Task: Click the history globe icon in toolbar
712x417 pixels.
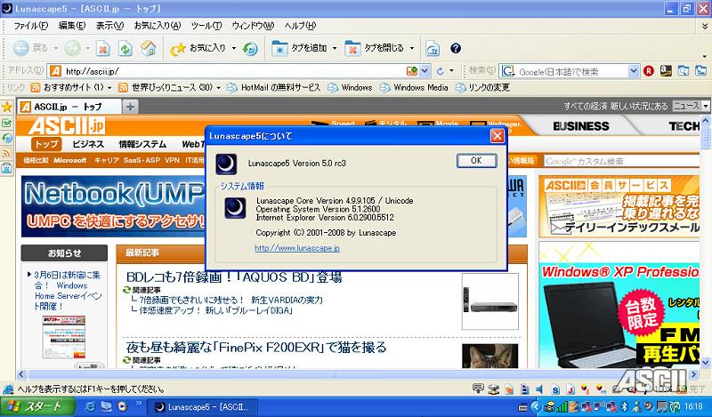Action: pos(250,48)
